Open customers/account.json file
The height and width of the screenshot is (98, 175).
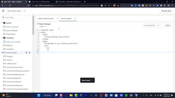pos(14,67)
